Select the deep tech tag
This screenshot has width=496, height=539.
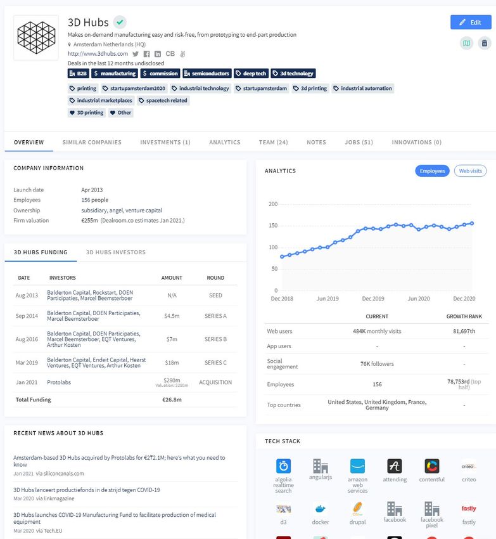pos(251,74)
